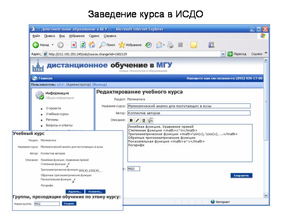Apply underline with the U button

pos(143,120)
